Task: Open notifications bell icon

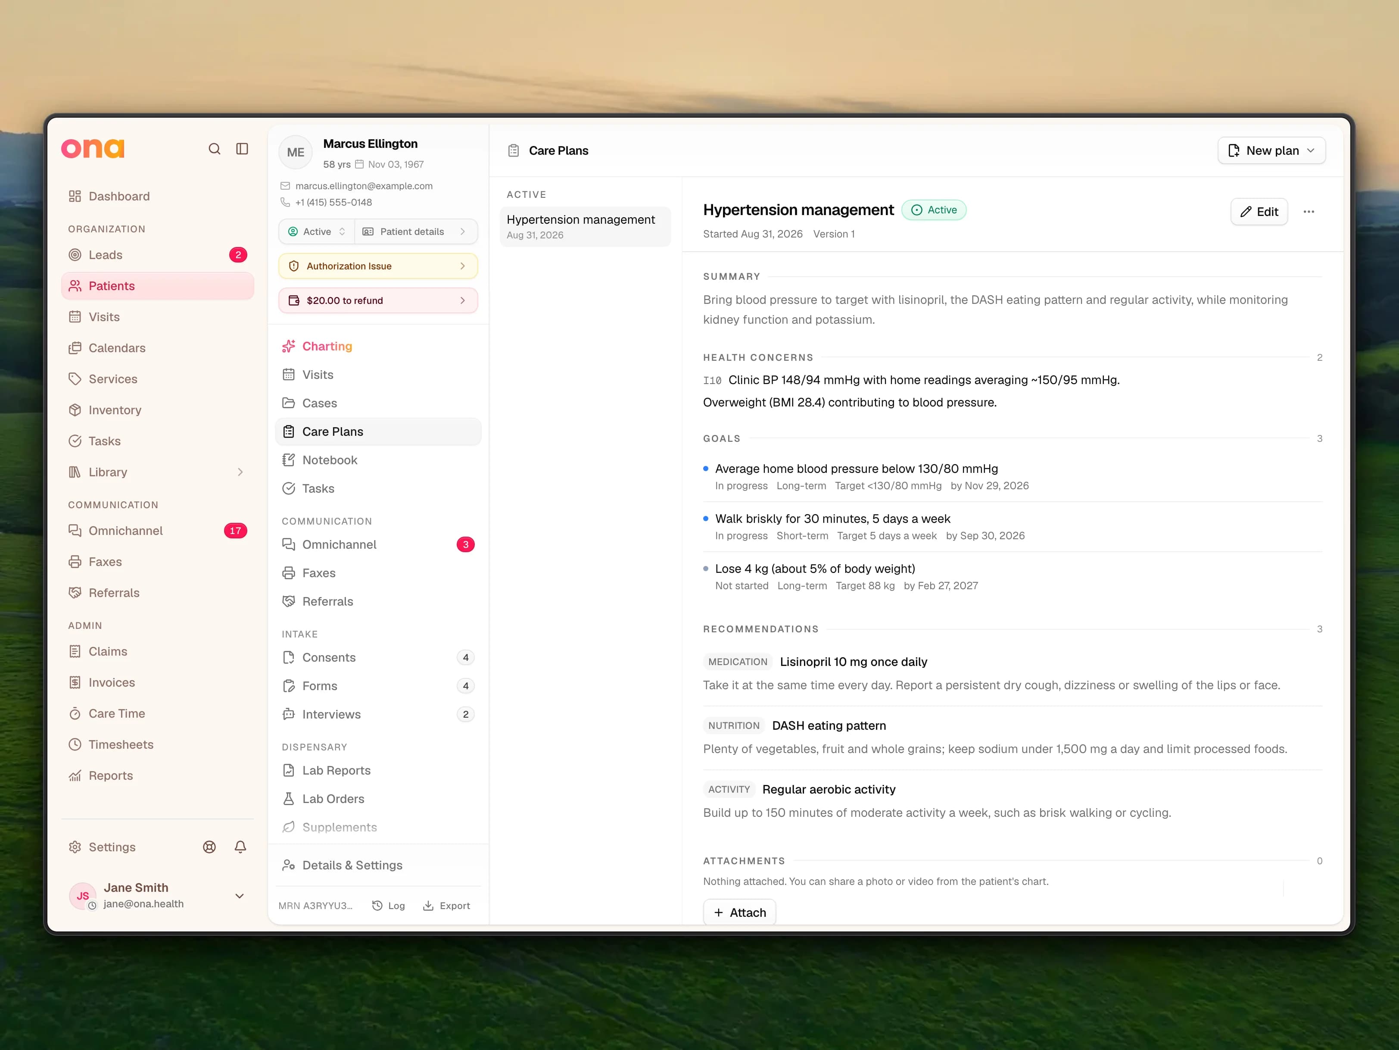Action: coord(240,847)
